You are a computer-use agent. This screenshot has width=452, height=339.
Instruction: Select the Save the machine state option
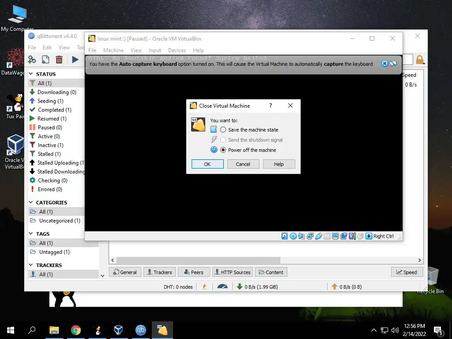click(x=223, y=130)
